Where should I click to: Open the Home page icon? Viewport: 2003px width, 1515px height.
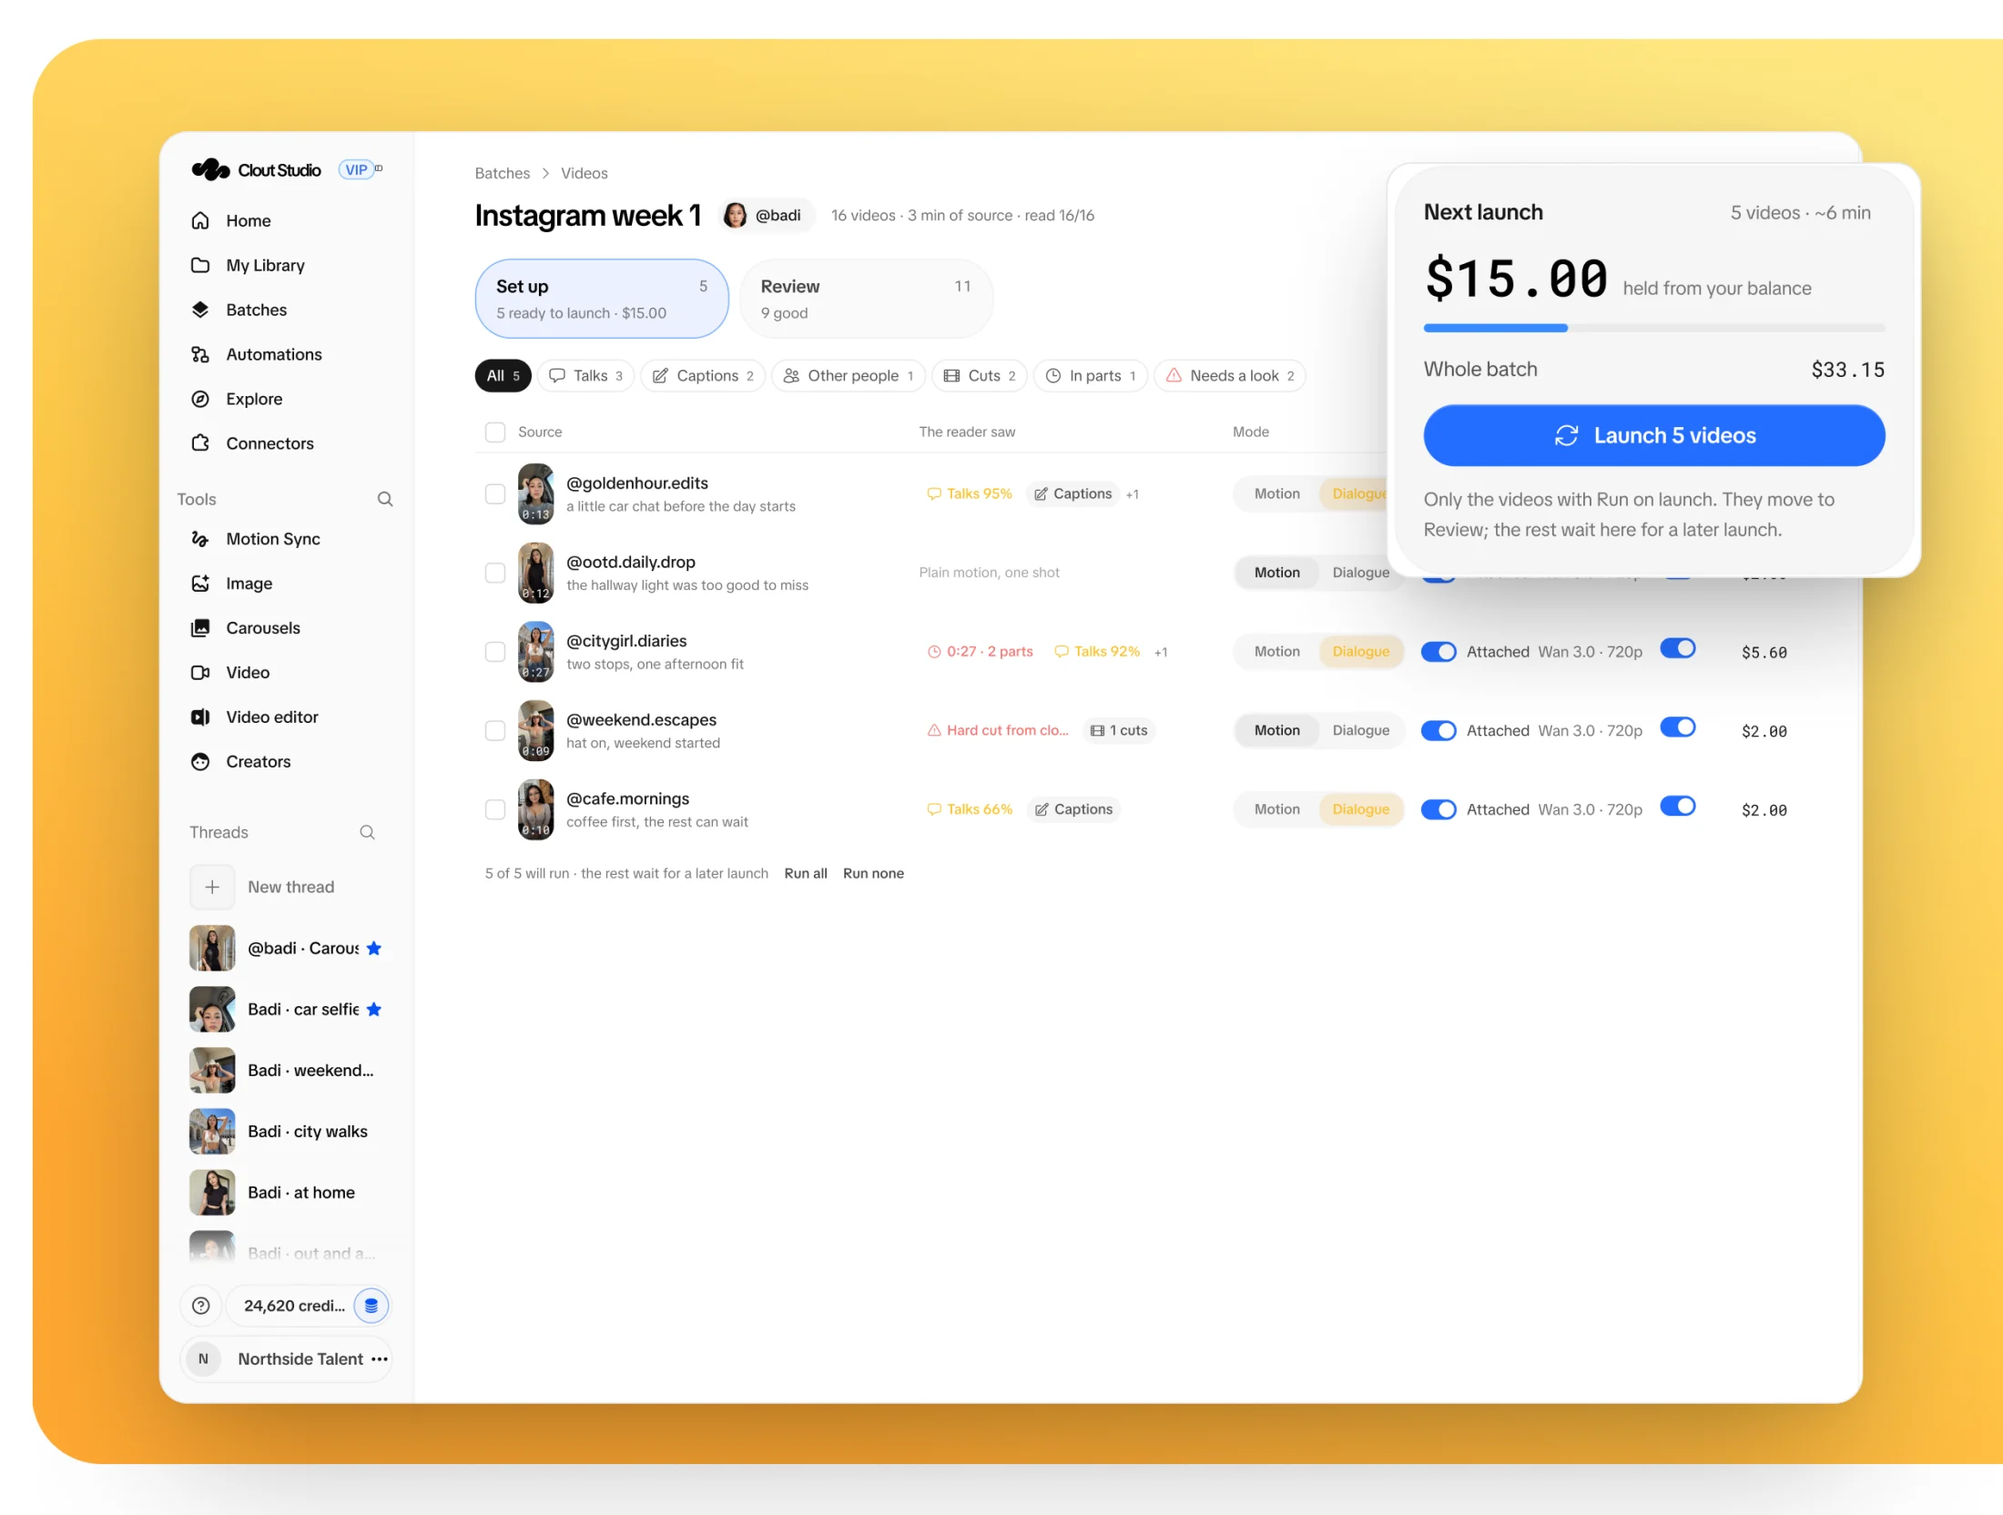click(x=200, y=220)
